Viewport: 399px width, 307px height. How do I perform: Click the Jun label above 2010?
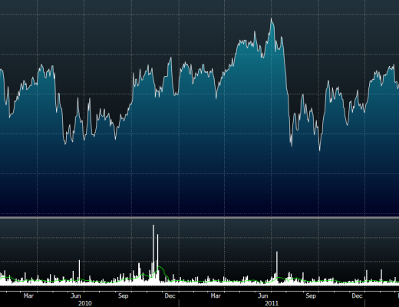coord(75,295)
